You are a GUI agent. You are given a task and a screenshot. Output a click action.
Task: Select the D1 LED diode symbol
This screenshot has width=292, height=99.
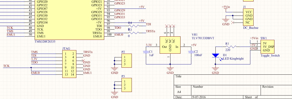click(x=215, y=55)
